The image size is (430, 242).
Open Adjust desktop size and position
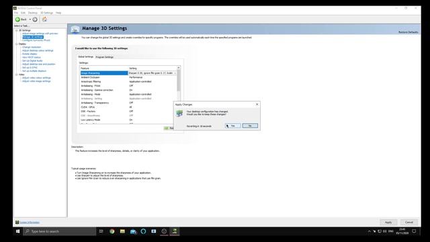pyautogui.click(x=39, y=65)
